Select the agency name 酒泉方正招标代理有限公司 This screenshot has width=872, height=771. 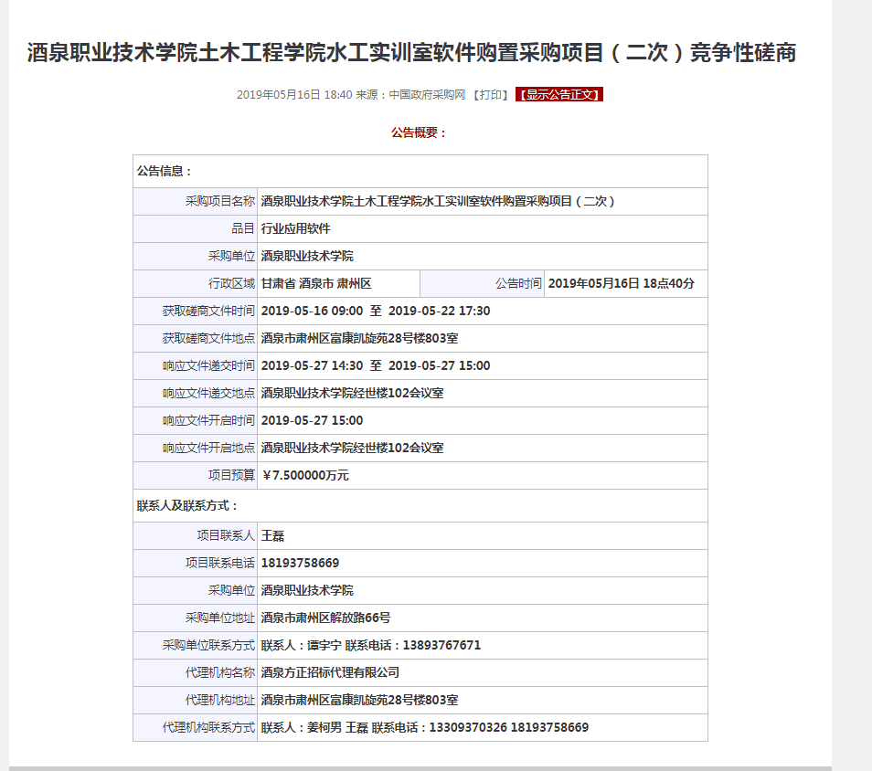coord(330,673)
